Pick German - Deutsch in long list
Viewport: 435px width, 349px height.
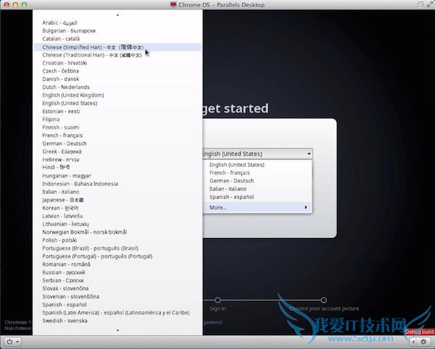(x=117, y=144)
